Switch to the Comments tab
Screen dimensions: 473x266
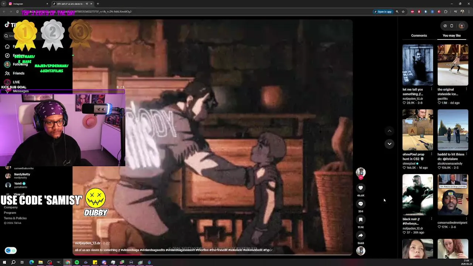point(419,35)
